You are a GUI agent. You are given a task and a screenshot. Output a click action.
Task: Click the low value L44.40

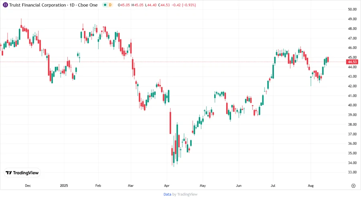tap(150, 5)
